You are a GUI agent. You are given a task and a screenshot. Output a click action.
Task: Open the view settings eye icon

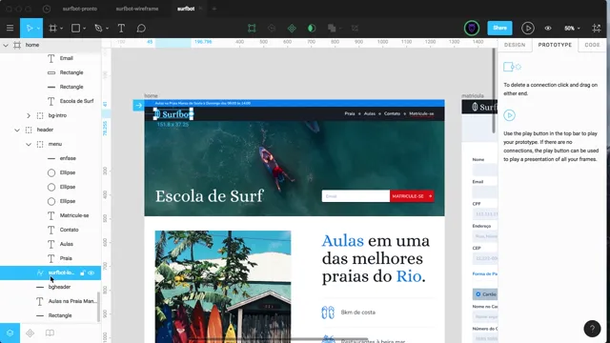(x=548, y=28)
